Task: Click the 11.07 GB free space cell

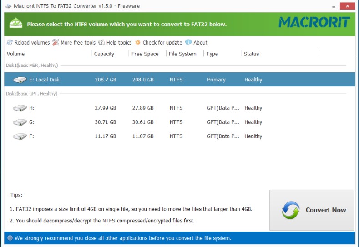Action: tap(143, 136)
